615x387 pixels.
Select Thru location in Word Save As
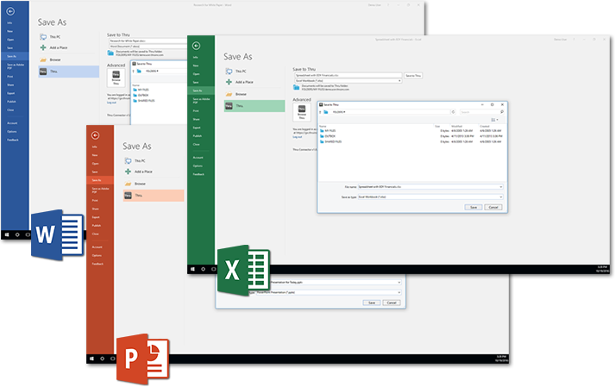coord(69,72)
